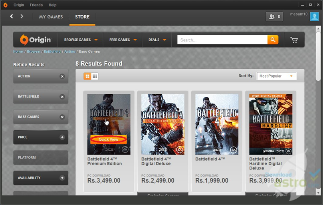Expand the Price filter

click(62, 137)
